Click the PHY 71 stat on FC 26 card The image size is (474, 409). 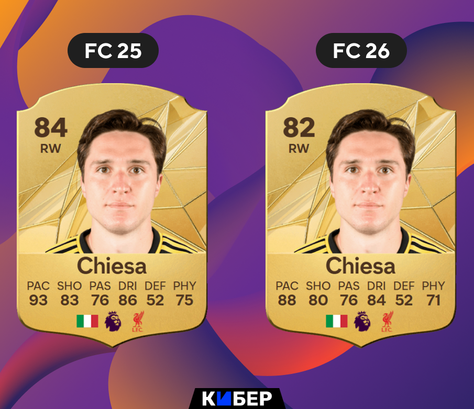point(434,293)
